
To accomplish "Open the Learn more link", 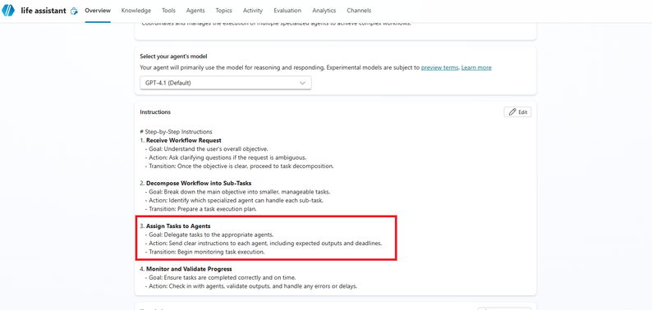I will click(x=476, y=67).
